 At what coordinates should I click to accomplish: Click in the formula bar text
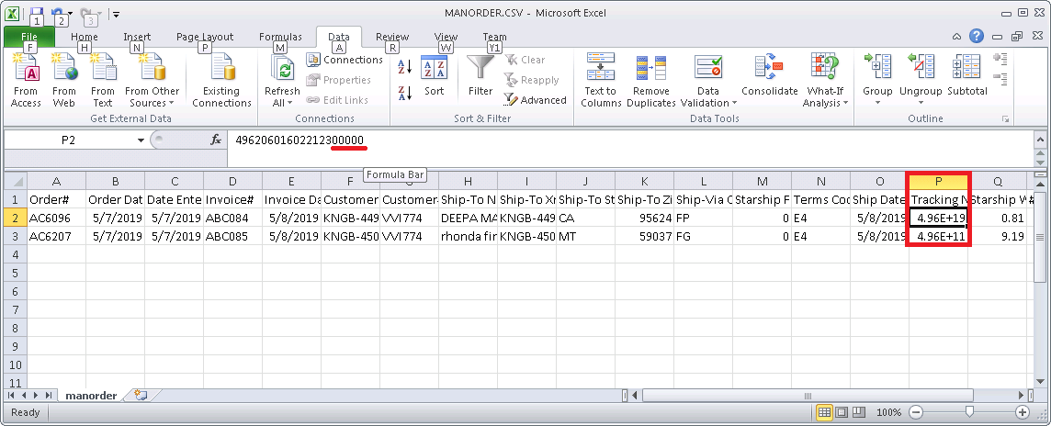pos(299,140)
